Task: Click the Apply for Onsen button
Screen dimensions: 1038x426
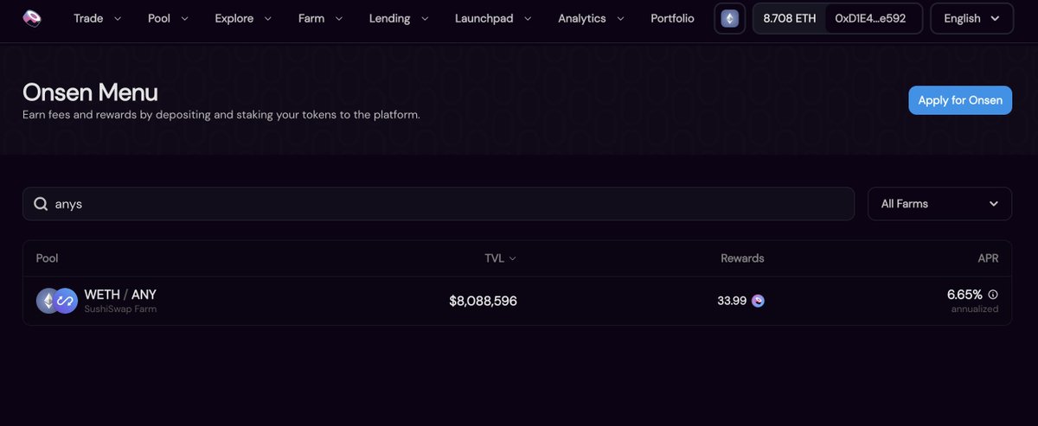Action: 960,100
